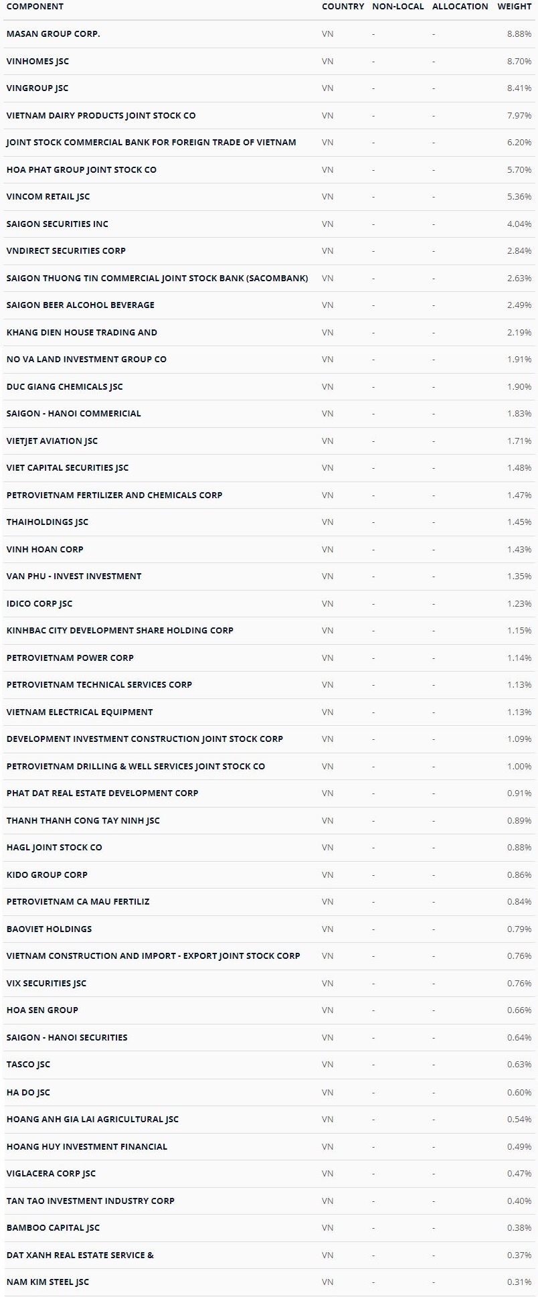Click the COMPONENT column header

(x=35, y=7)
